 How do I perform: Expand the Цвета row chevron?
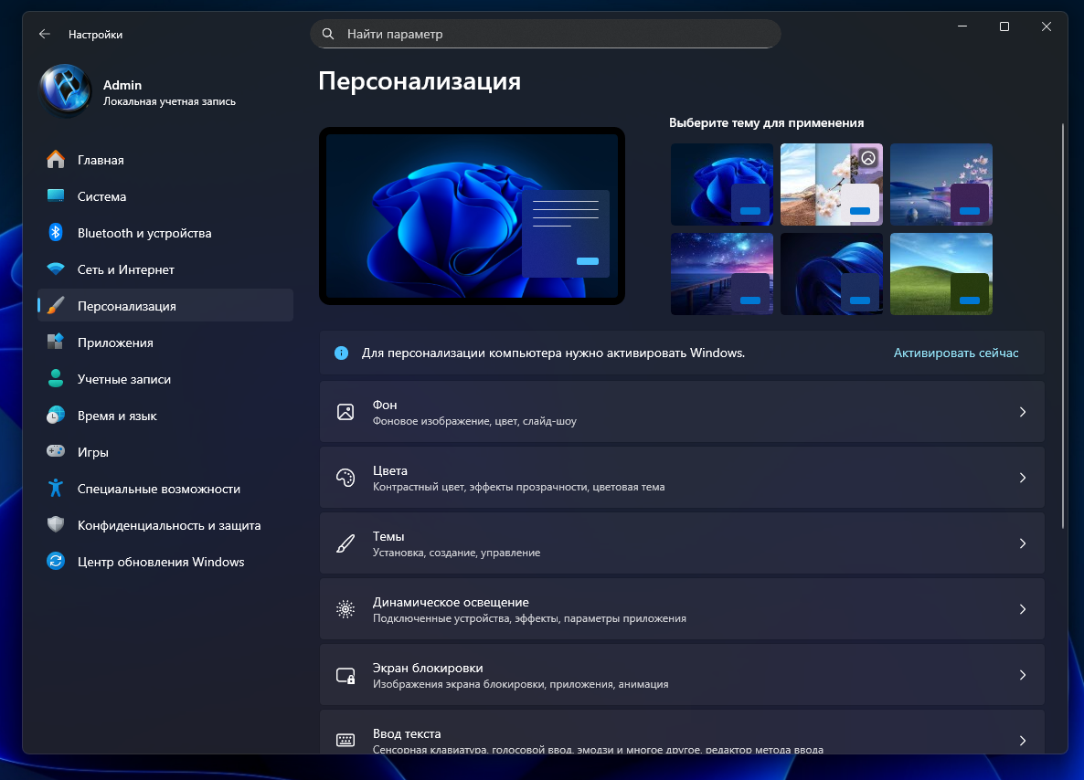pyautogui.click(x=1023, y=478)
